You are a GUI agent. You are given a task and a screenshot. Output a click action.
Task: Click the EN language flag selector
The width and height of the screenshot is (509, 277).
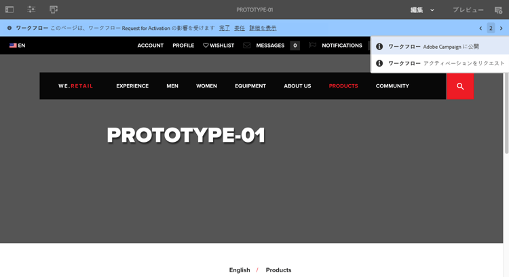click(17, 45)
